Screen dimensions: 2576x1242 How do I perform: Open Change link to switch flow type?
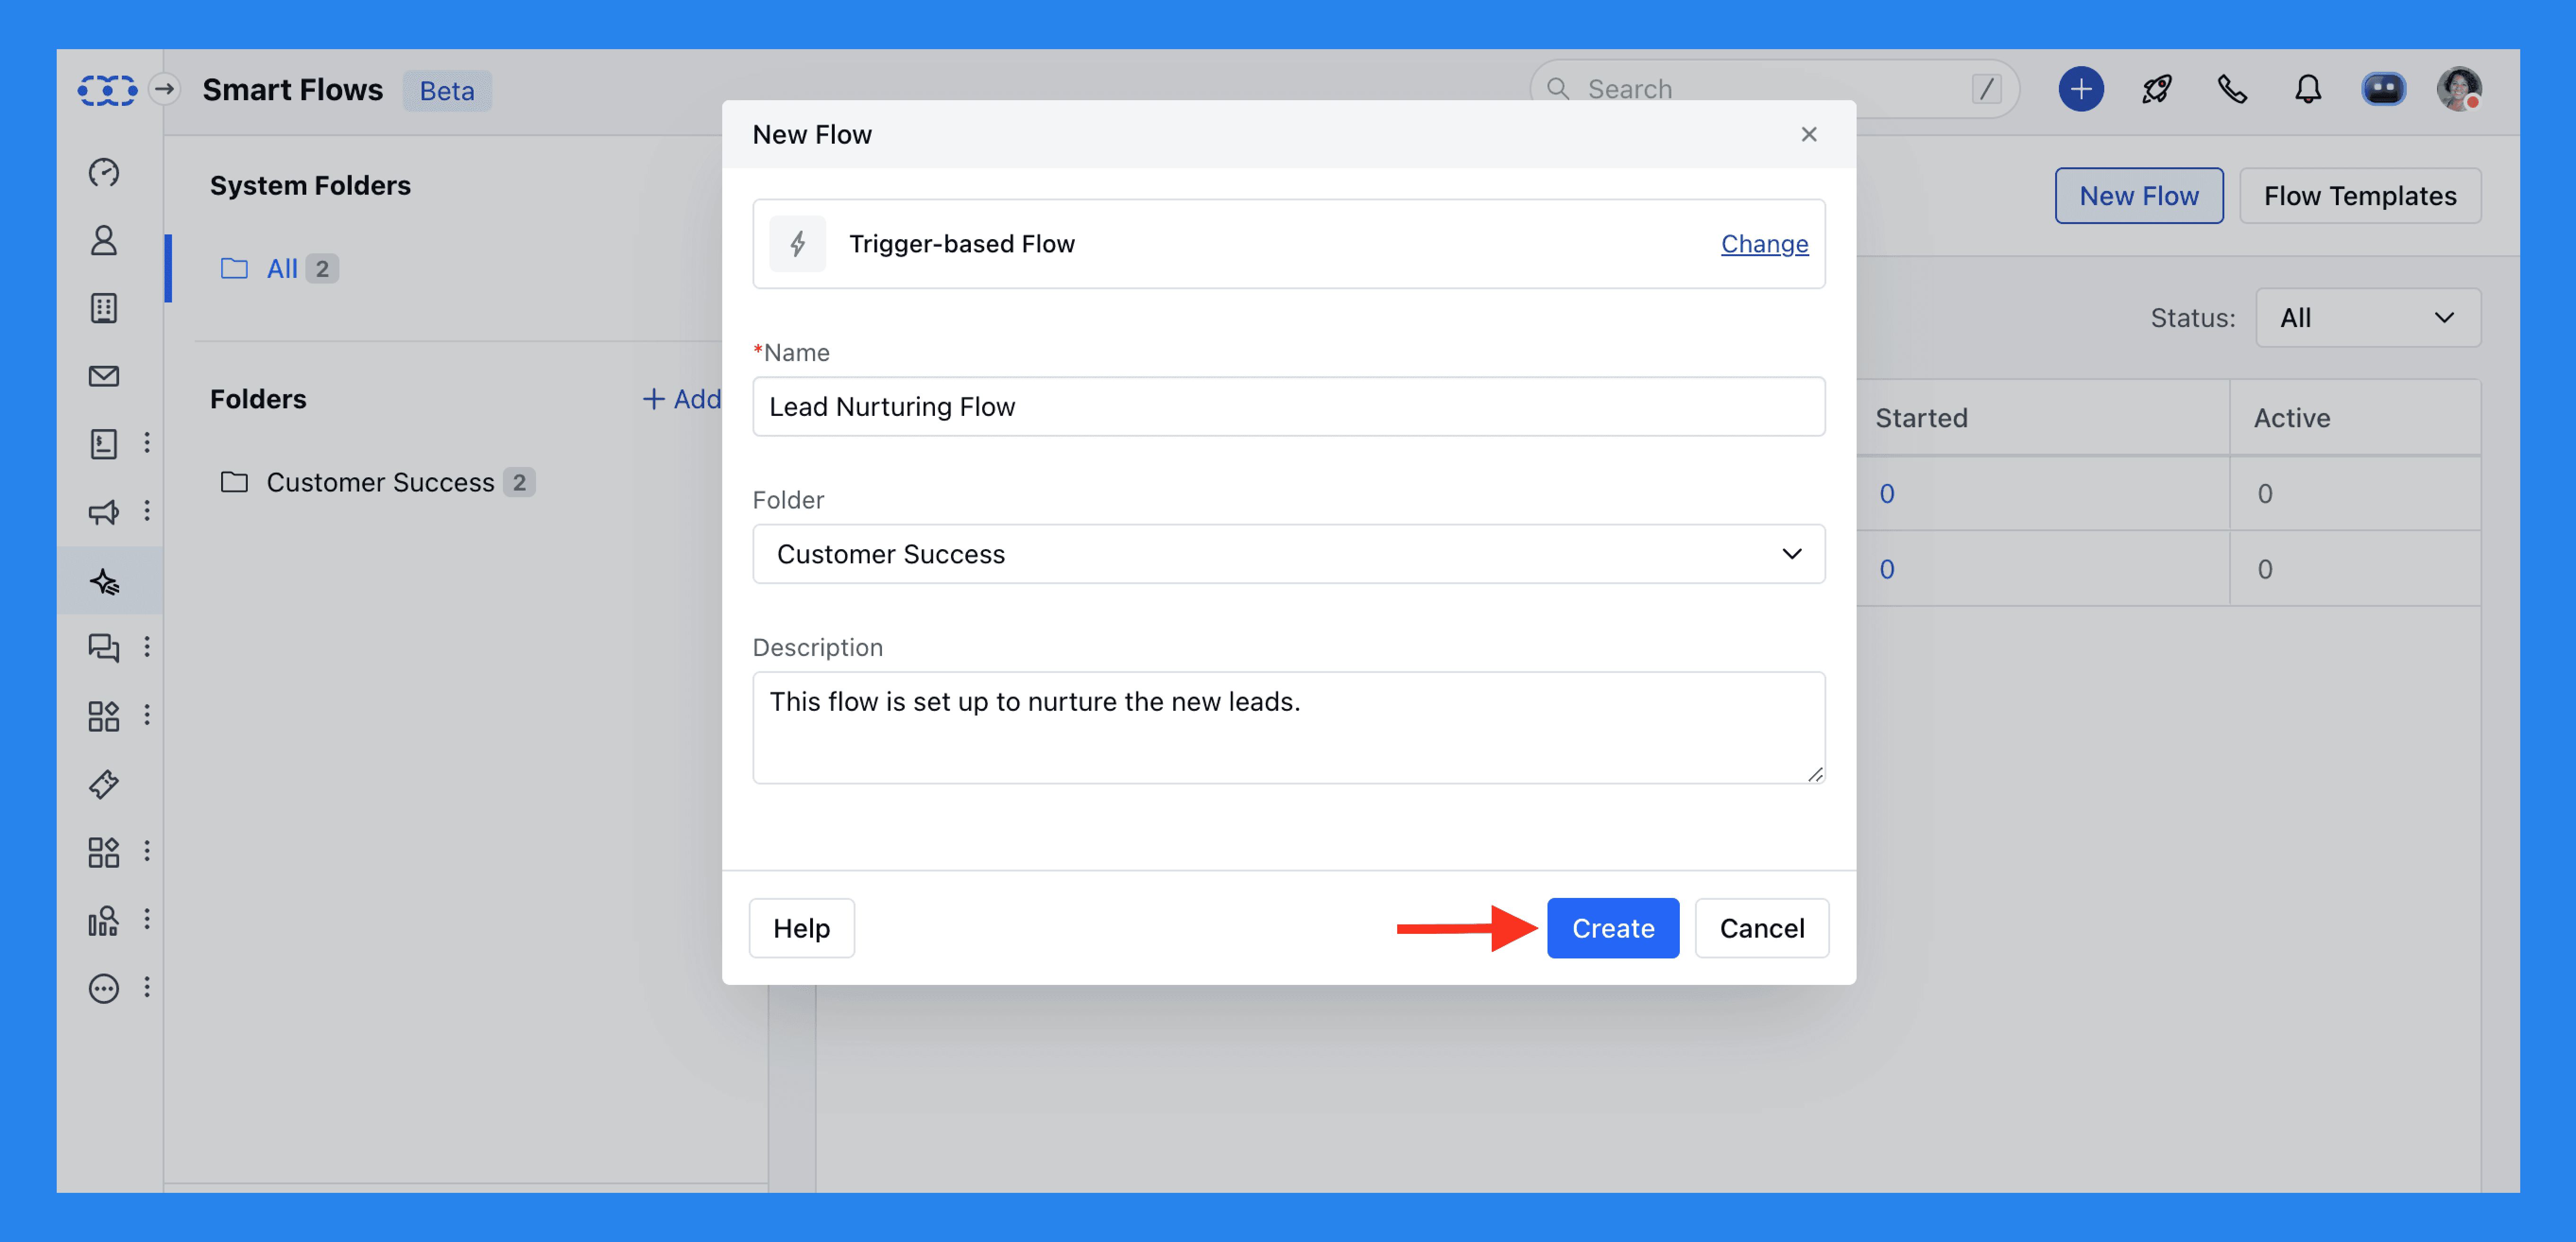point(1764,243)
